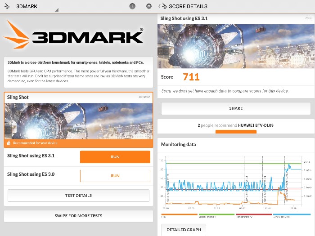Tap the Installed status label
Image resolution: width=315 pixels, height=236 pixels.
click(144, 97)
